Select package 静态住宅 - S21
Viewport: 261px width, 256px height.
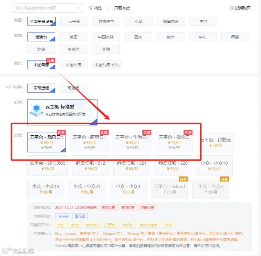(132, 165)
